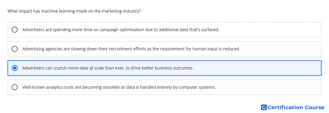Click 'marketing industry?' in the question
Screen dimensions: 329x113
[121, 11]
